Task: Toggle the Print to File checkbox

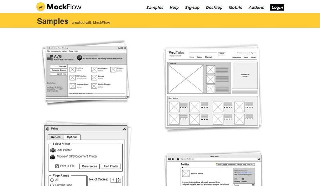Action: 57,166
